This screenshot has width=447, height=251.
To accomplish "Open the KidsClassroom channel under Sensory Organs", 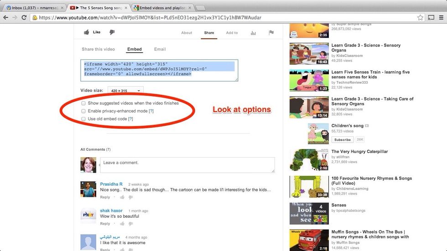I will pos(349,56).
